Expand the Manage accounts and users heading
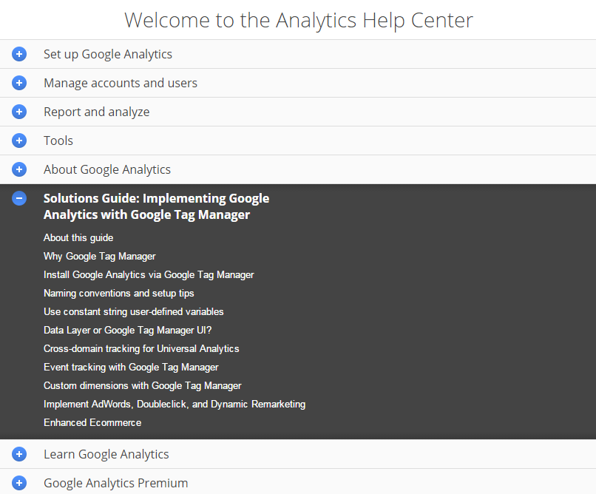This screenshot has width=596, height=494. 121,83
